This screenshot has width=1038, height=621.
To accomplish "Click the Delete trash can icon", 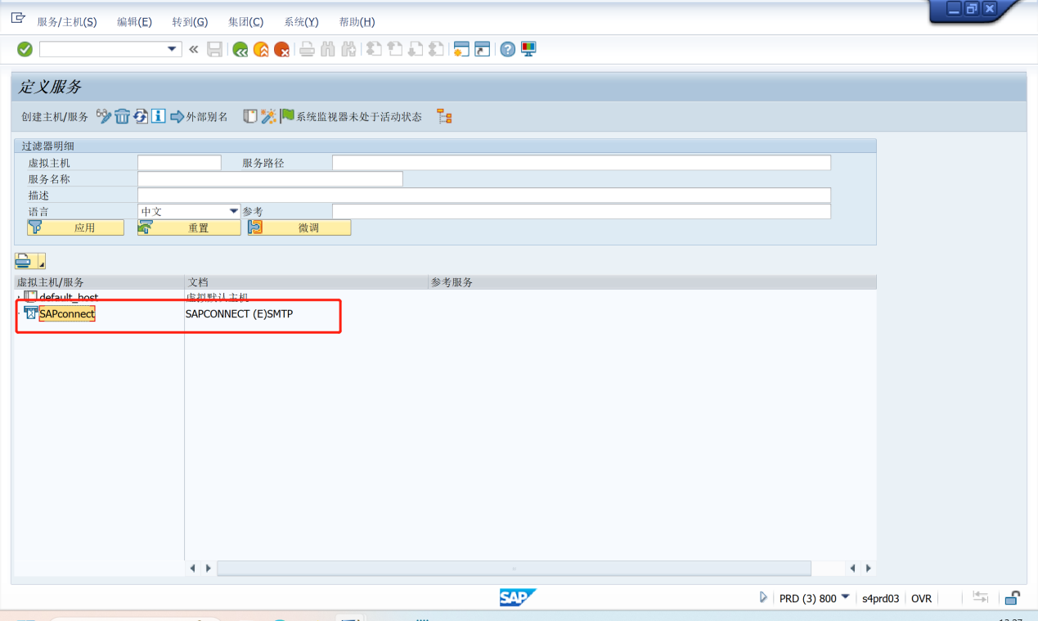I will click(x=122, y=116).
